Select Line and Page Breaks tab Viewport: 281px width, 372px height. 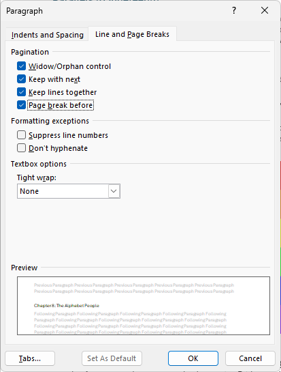(132, 34)
